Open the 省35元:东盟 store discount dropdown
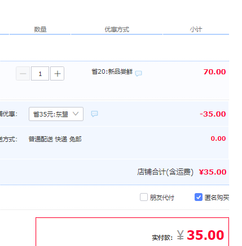Screen dimensions: 242x246 coord(56,114)
